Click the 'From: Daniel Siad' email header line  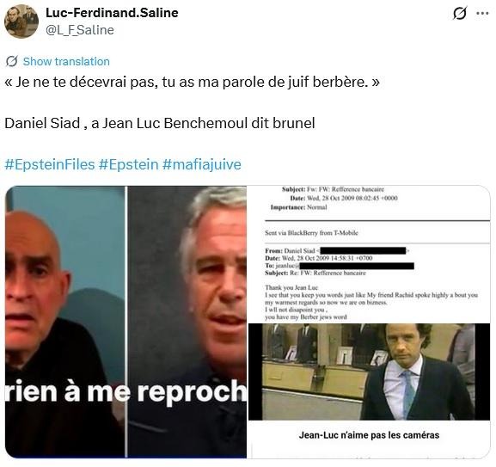pos(337,251)
